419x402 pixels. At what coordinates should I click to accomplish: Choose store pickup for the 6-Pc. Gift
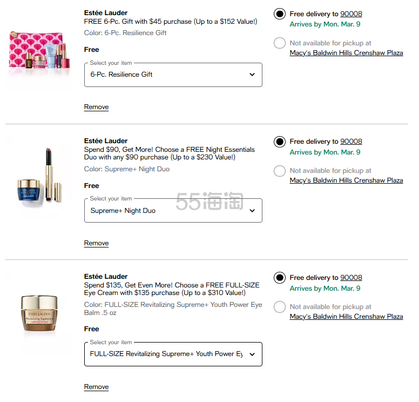point(280,43)
